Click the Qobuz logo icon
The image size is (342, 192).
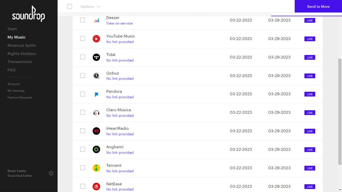pyautogui.click(x=96, y=76)
